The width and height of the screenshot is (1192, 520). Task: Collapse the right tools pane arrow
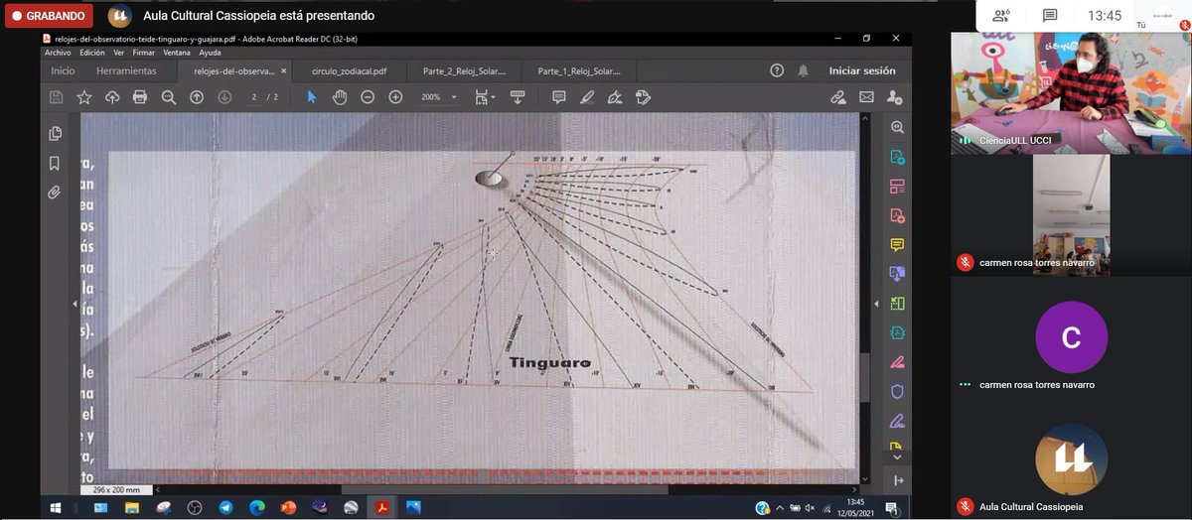(875, 304)
